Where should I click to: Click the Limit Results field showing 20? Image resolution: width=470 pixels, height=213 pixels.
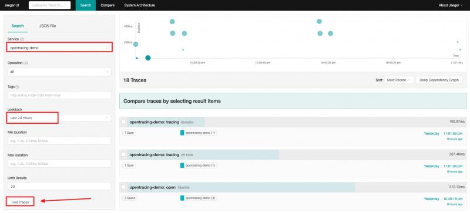[x=59, y=186]
